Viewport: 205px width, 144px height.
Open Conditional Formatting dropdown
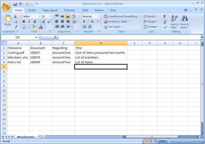[121, 16]
